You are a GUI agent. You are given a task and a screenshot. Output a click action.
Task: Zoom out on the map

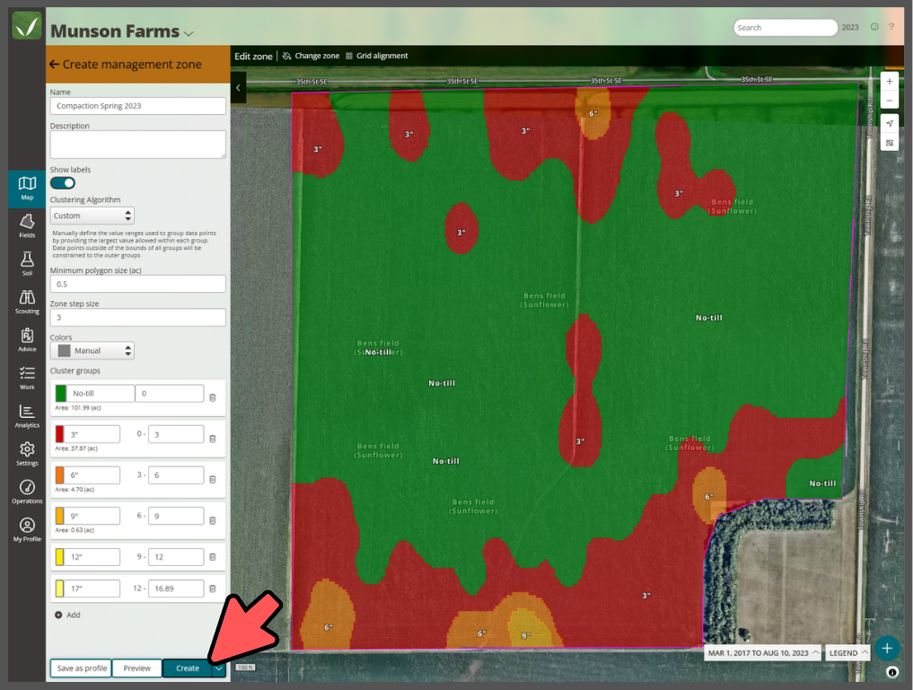click(889, 101)
